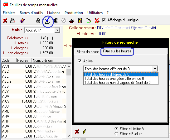Open the search filter funnel icon

tap(47, 21)
